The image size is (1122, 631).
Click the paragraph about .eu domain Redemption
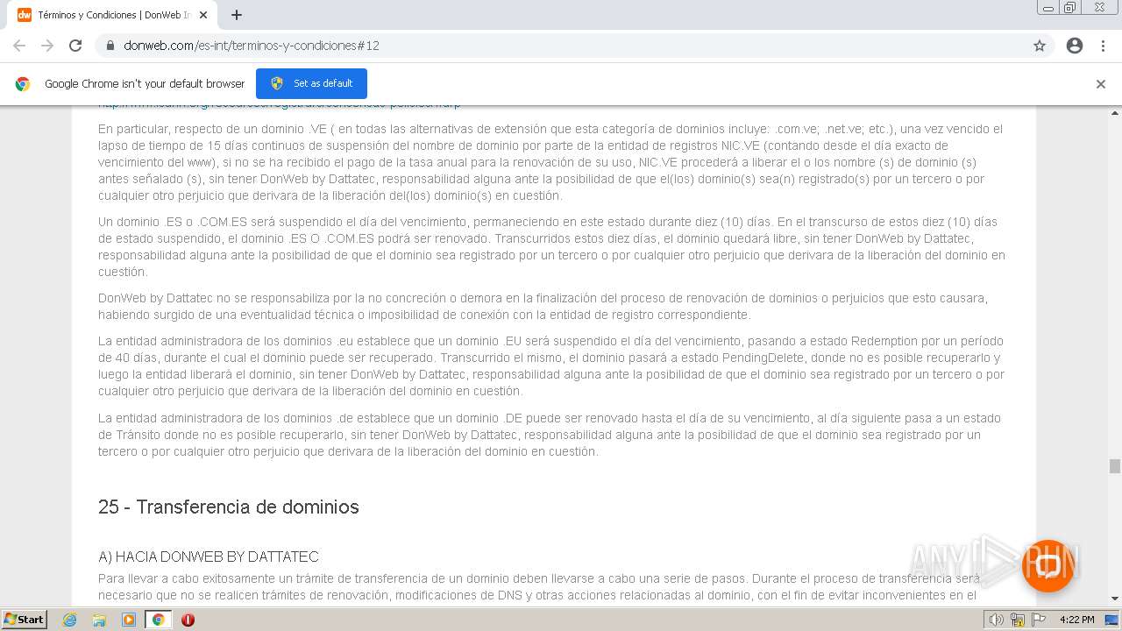[552, 366]
